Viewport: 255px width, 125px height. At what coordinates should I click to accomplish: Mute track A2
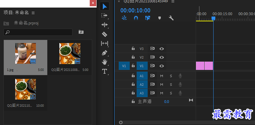161,85
